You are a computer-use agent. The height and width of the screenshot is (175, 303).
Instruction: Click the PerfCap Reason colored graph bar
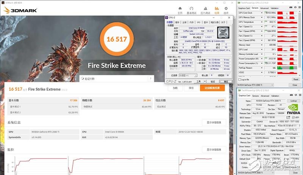click(287, 68)
